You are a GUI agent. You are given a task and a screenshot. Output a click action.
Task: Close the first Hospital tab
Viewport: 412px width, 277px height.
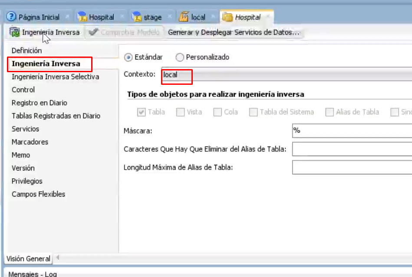[x=122, y=17]
